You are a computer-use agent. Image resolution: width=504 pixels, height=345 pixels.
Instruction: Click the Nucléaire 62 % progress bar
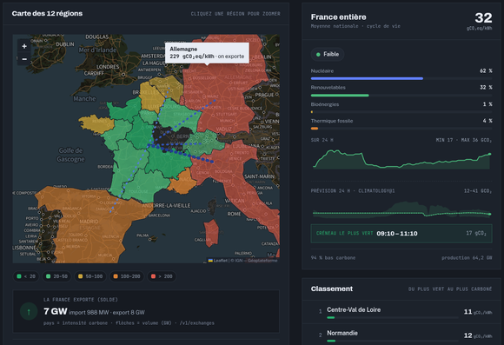pyautogui.click(x=401, y=78)
